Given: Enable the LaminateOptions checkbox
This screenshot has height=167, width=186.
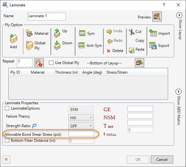Looking at the screenshot, I should (x=7, y=108).
